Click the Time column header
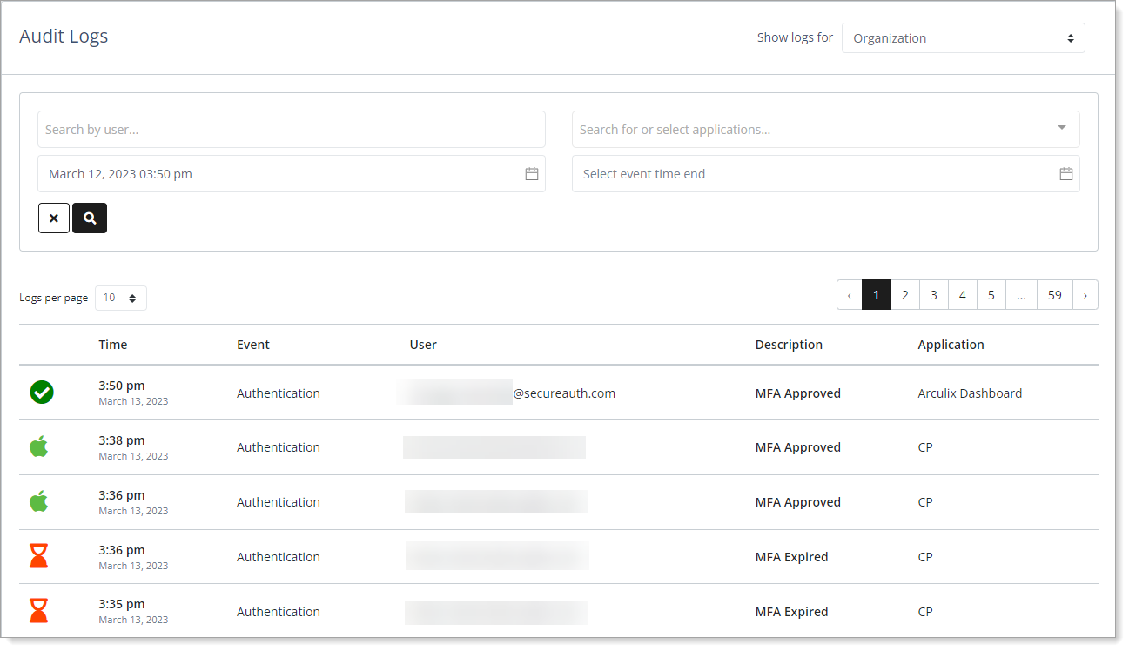The width and height of the screenshot is (1129, 651). [113, 345]
